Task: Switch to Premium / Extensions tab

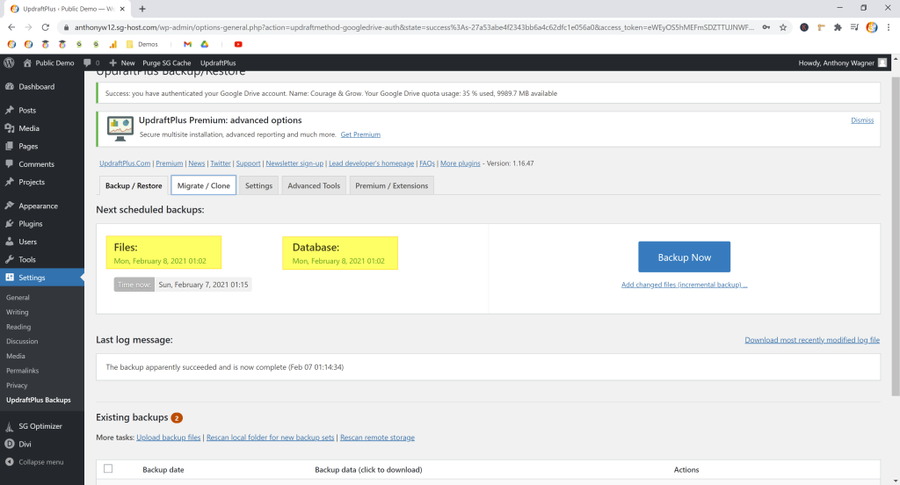Action: click(x=391, y=185)
